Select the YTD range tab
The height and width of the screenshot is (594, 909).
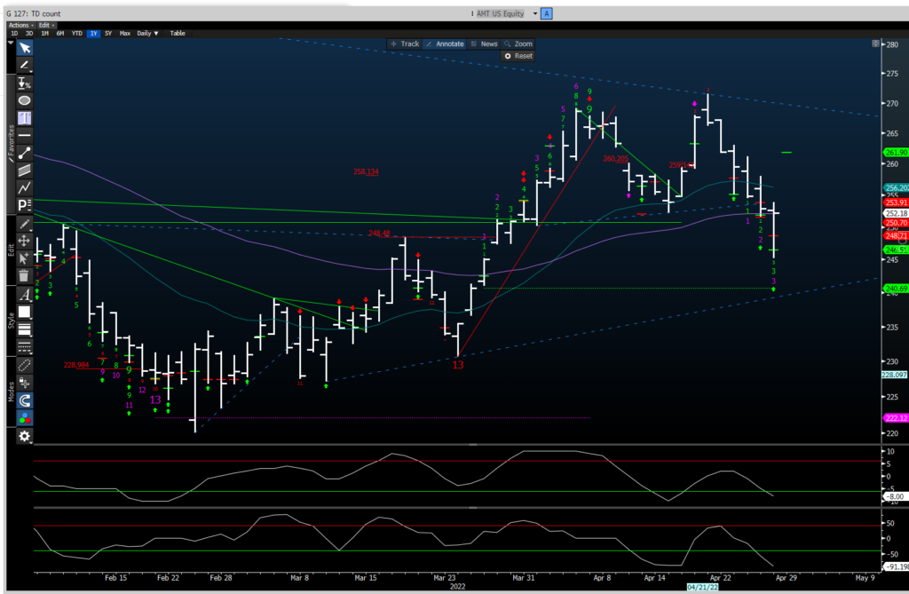76,33
